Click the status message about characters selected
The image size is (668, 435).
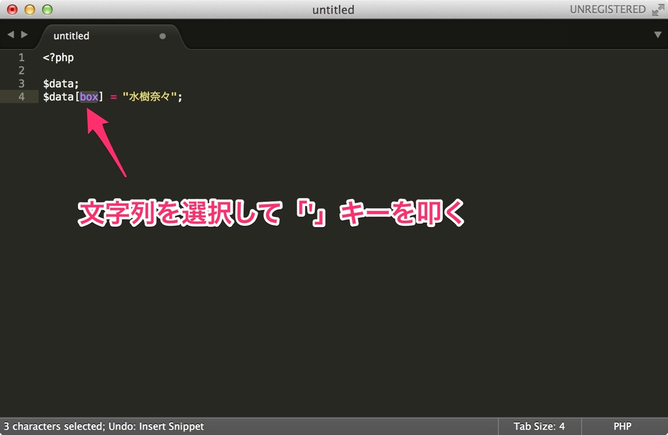(104, 426)
